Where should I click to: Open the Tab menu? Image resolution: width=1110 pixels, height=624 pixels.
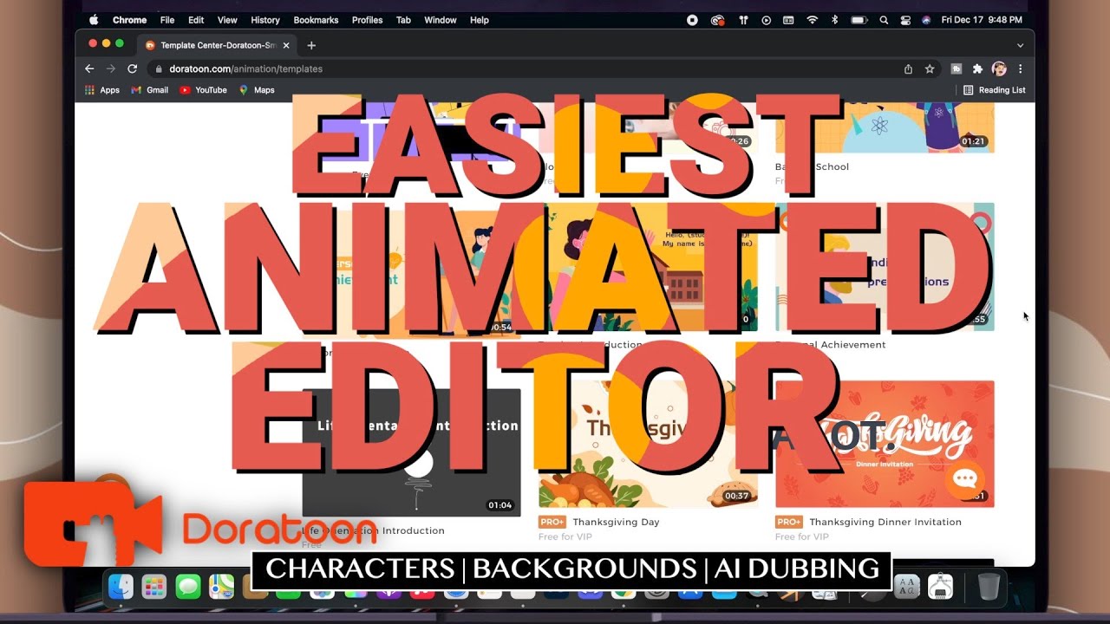coord(403,20)
